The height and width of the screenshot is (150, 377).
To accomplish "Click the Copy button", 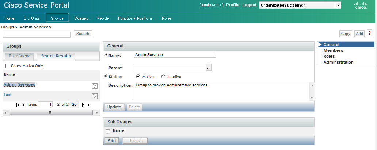I will 346,34.
